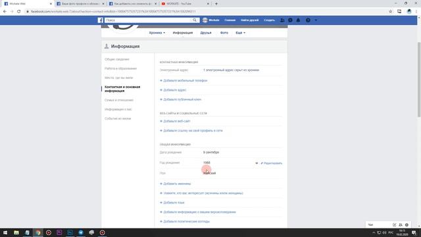Click the browser forward arrow
Image resolution: width=421 pixels, height=237 pixels.
click(x=12, y=12)
